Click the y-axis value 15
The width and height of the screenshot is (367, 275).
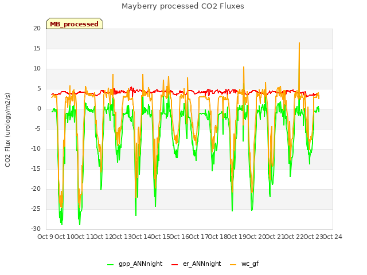pyautogui.click(x=37, y=48)
